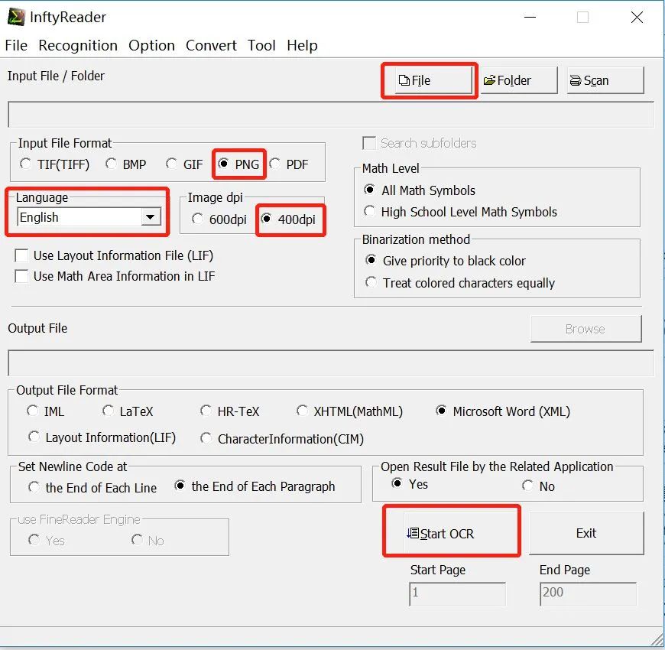Image resolution: width=665 pixels, height=650 pixels.
Task: Open the Option menu
Action: click(151, 45)
